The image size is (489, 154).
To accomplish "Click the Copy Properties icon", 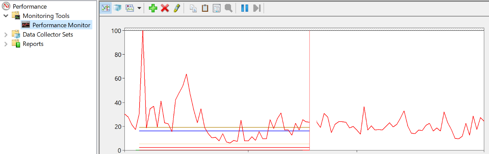I will 194,8.
